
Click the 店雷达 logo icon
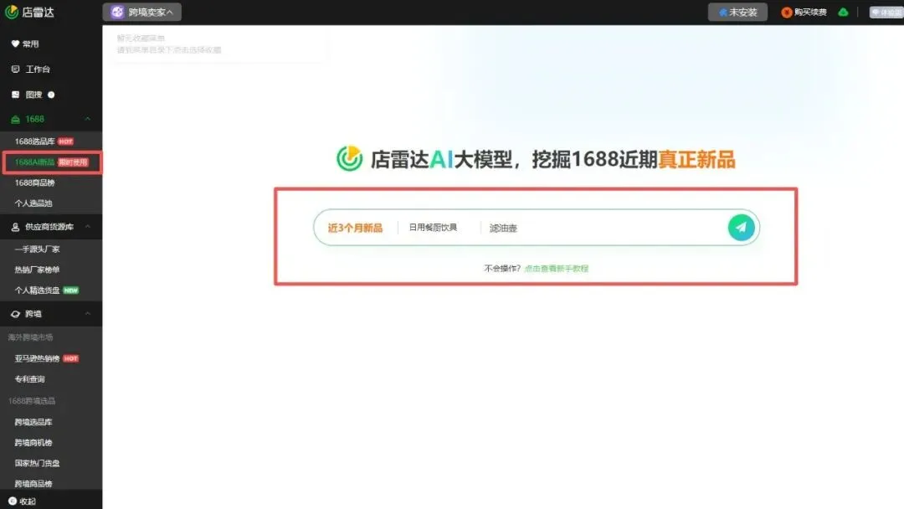click(x=12, y=12)
